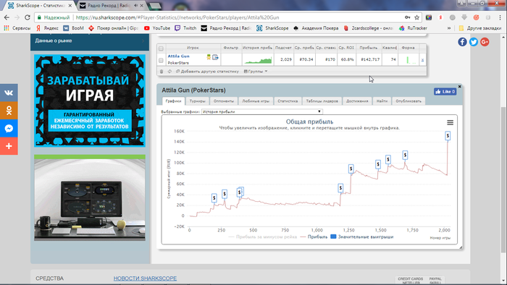Image resolution: width=507 pixels, height=285 pixels.
Task: Click the Facebook Like button
Action: click(445, 92)
